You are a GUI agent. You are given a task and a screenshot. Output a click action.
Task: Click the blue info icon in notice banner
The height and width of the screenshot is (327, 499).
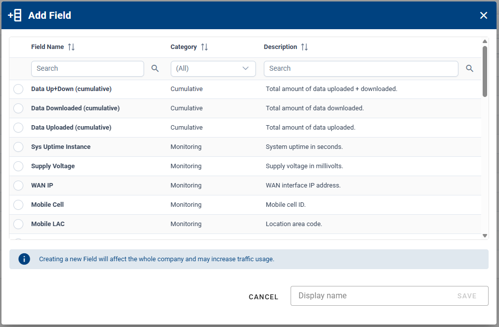(24, 259)
